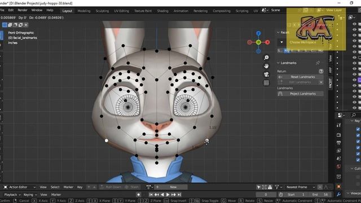Screen dimensions: 361x203
Task: Collapse the Ray Visibility section
Action: [x=352, y=121]
